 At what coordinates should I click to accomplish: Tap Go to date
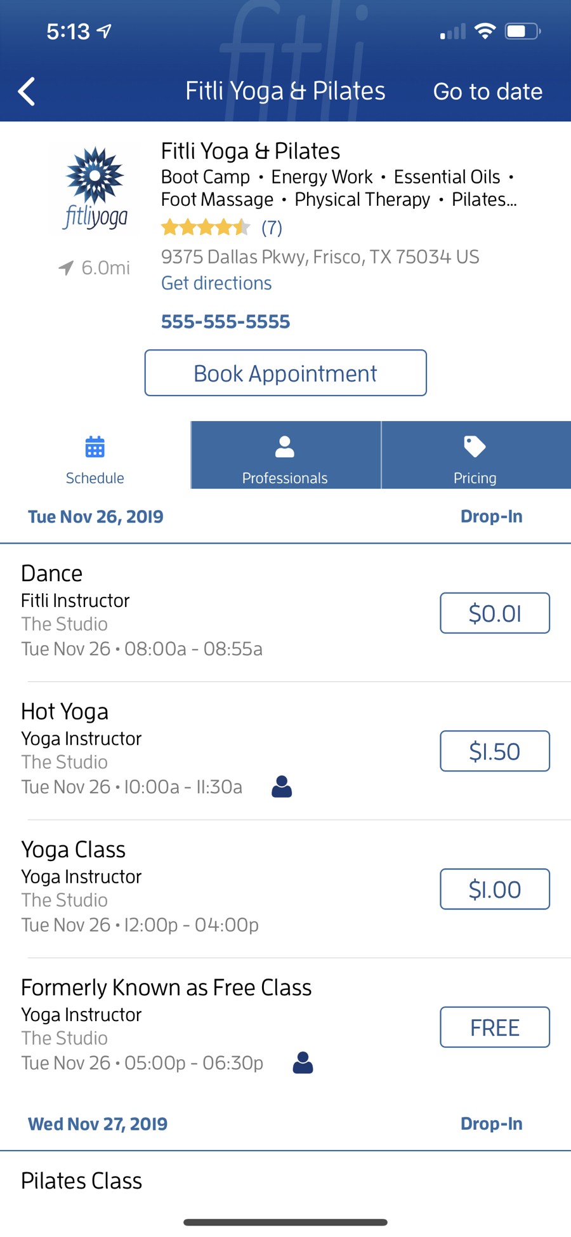coord(487,91)
